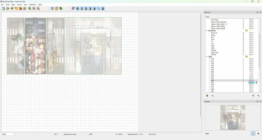Click the map canvas vertical scrollbar
Screen dimensions: 262x140
click(201, 65)
